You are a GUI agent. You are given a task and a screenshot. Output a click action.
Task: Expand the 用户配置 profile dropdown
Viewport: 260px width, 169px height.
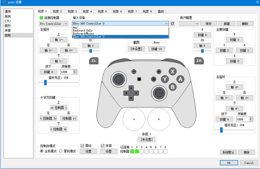pyautogui.click(x=189, y=24)
